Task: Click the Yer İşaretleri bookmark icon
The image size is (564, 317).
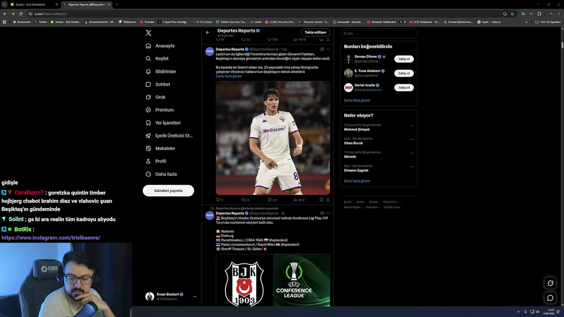Action: click(x=148, y=123)
